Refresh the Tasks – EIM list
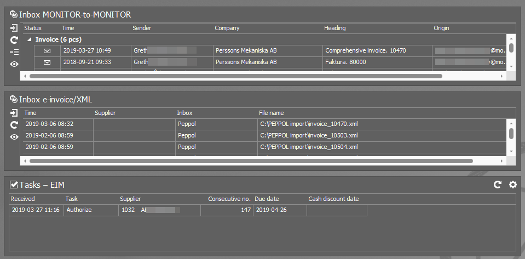Image resolution: width=525 pixels, height=259 pixels. click(x=497, y=185)
